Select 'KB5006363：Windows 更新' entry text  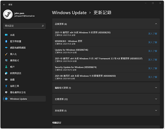click(68, 41)
